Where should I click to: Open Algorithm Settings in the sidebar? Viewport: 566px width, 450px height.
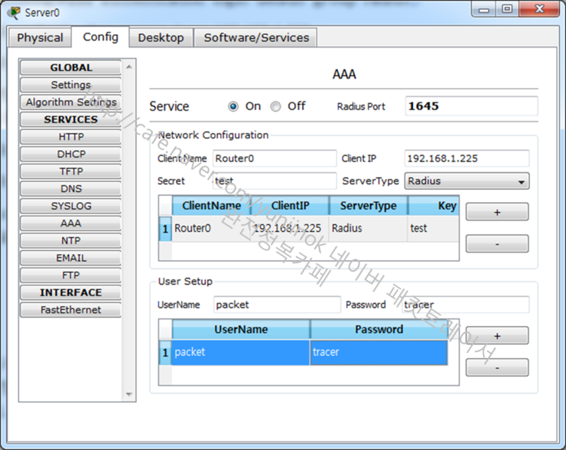coord(70,103)
